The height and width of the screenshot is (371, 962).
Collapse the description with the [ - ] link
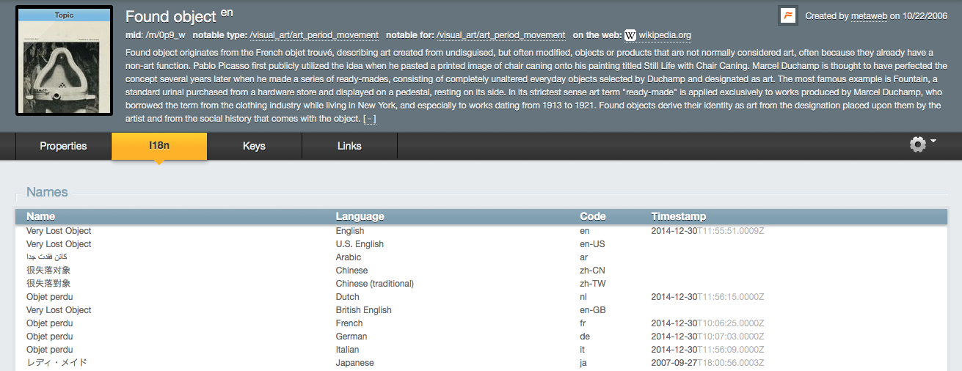coord(370,119)
